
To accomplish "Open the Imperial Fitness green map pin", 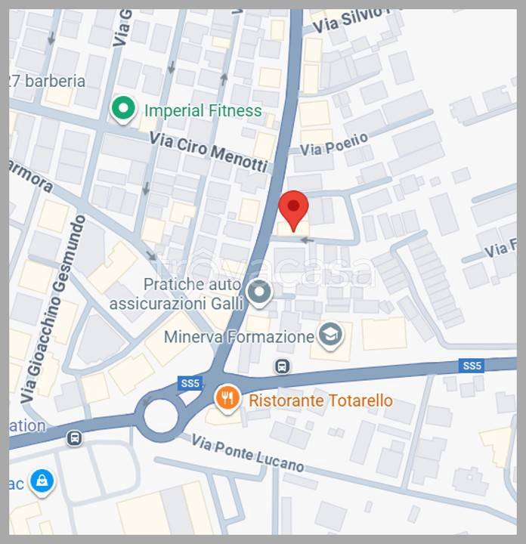I will (x=123, y=110).
